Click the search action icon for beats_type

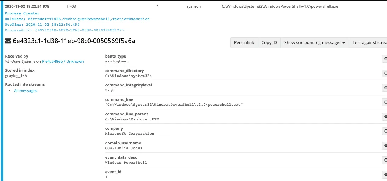coord(385,59)
